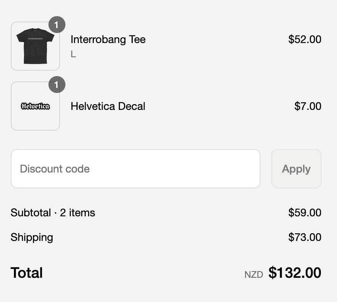The width and height of the screenshot is (337, 302).
Task: Click the $59.00 subtotal amount
Action: [305, 212]
